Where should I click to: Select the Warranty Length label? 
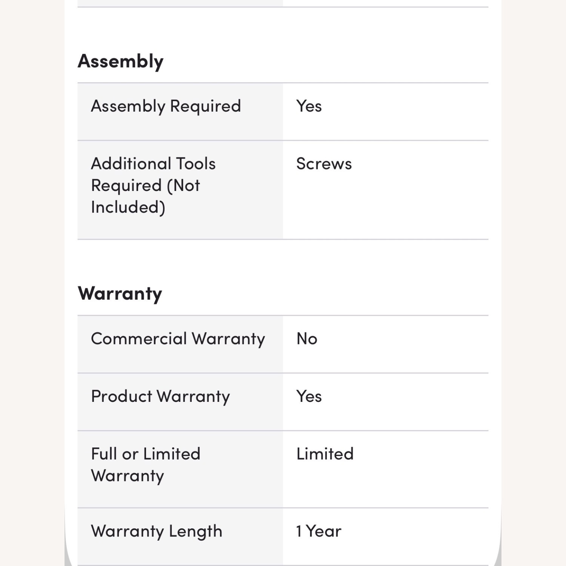157,531
